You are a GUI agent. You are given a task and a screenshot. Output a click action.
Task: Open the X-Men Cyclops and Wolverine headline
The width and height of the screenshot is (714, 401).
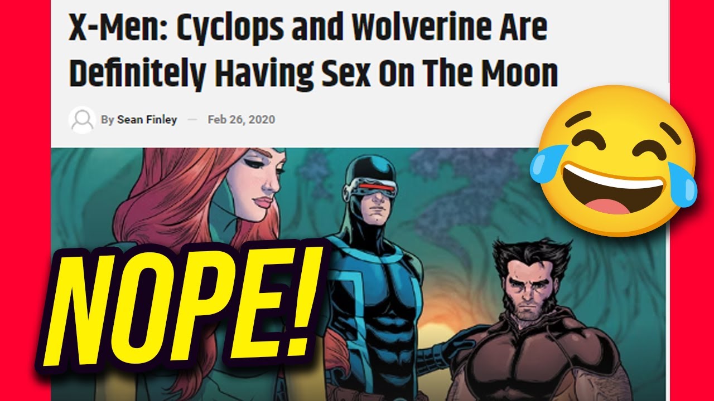tap(313, 51)
